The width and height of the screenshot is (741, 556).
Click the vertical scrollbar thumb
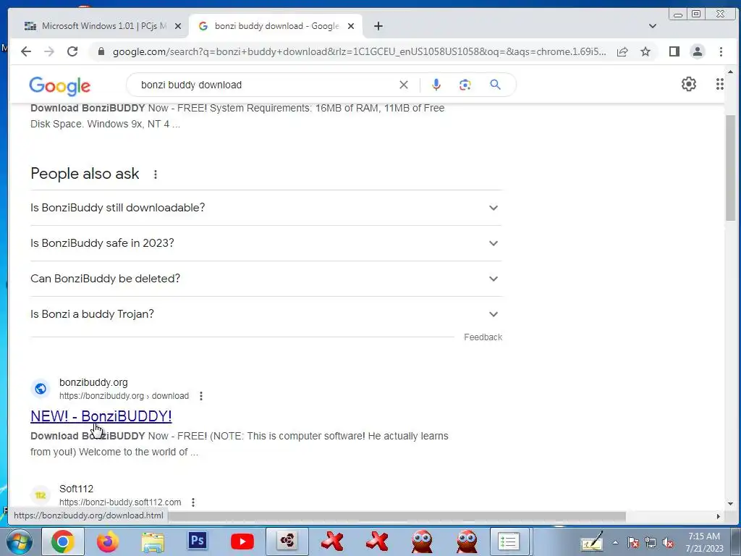point(731,168)
